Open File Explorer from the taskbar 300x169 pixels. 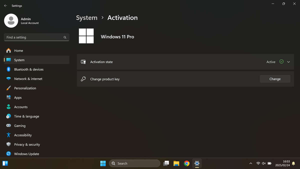click(176, 163)
